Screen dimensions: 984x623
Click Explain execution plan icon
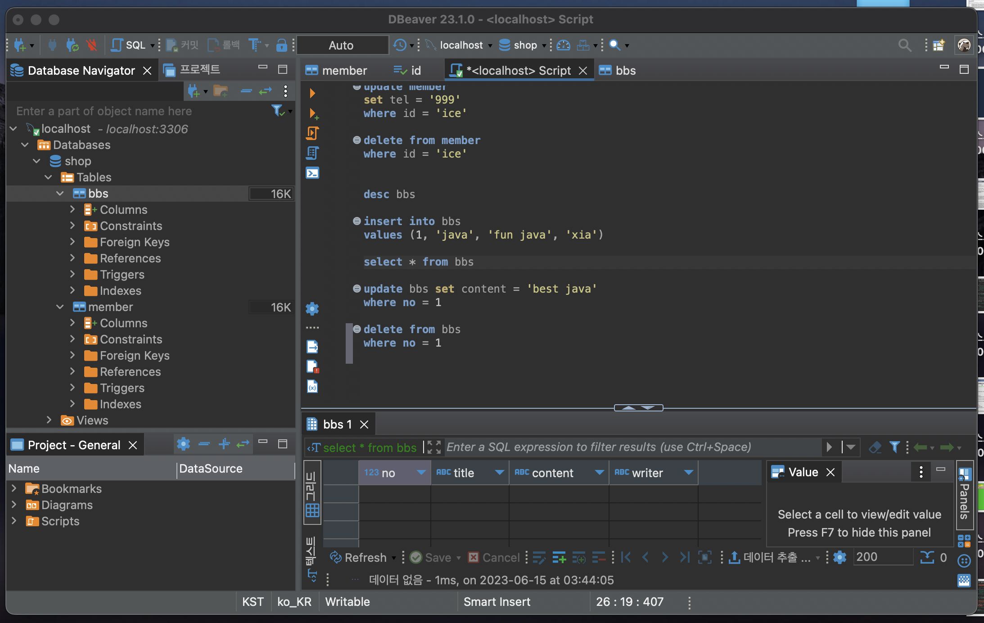(312, 153)
